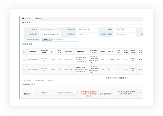Edit the pickup time field 2016-01-02 09:59
The image size is (163, 116).
click(x=67, y=93)
